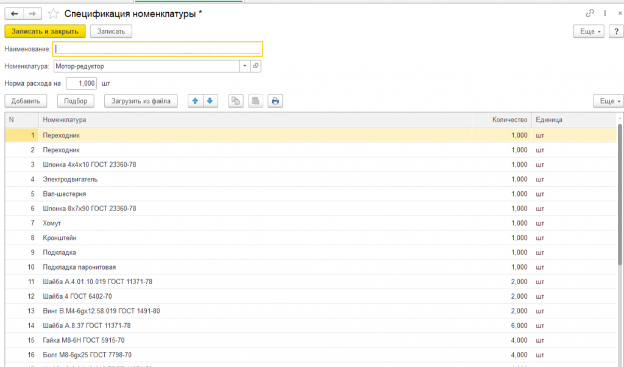Screen dimensions: 624x367
Task: Copy rows with the copy icon
Action: [236, 101]
